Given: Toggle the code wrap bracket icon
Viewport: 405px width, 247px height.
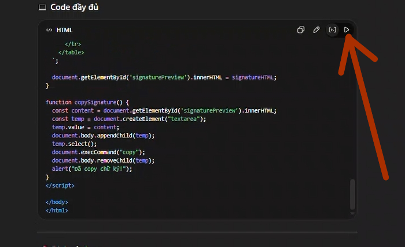Looking at the screenshot, I should 333,30.
